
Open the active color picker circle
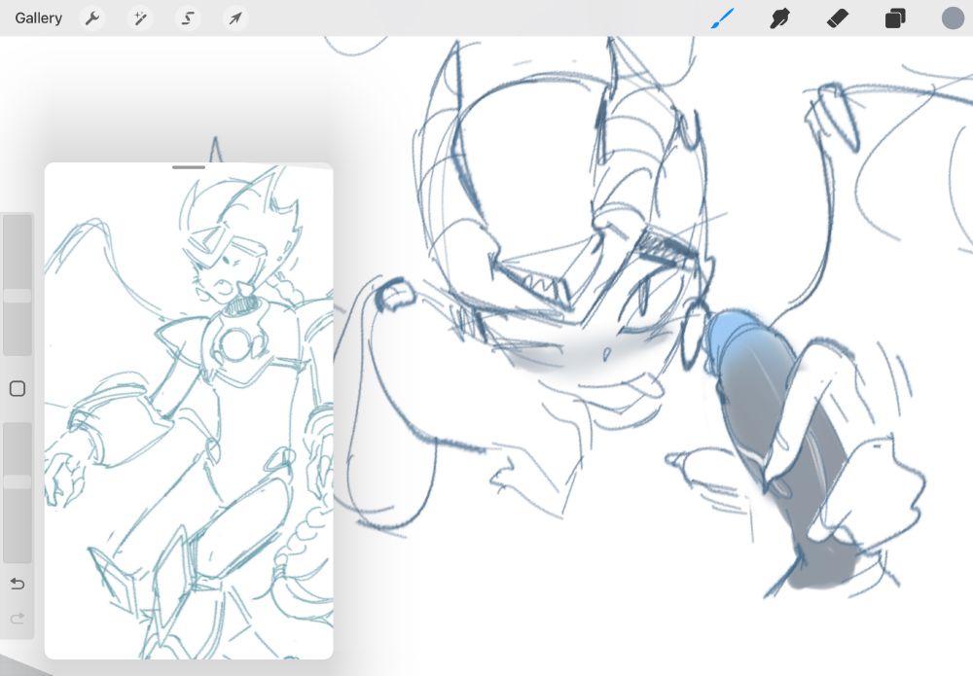tap(953, 18)
